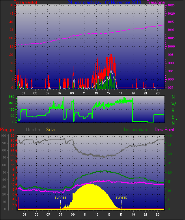The width and height of the screenshot is (185, 220).
Task: Click hour 09 on bottom graph axis
Action: [73, 214]
